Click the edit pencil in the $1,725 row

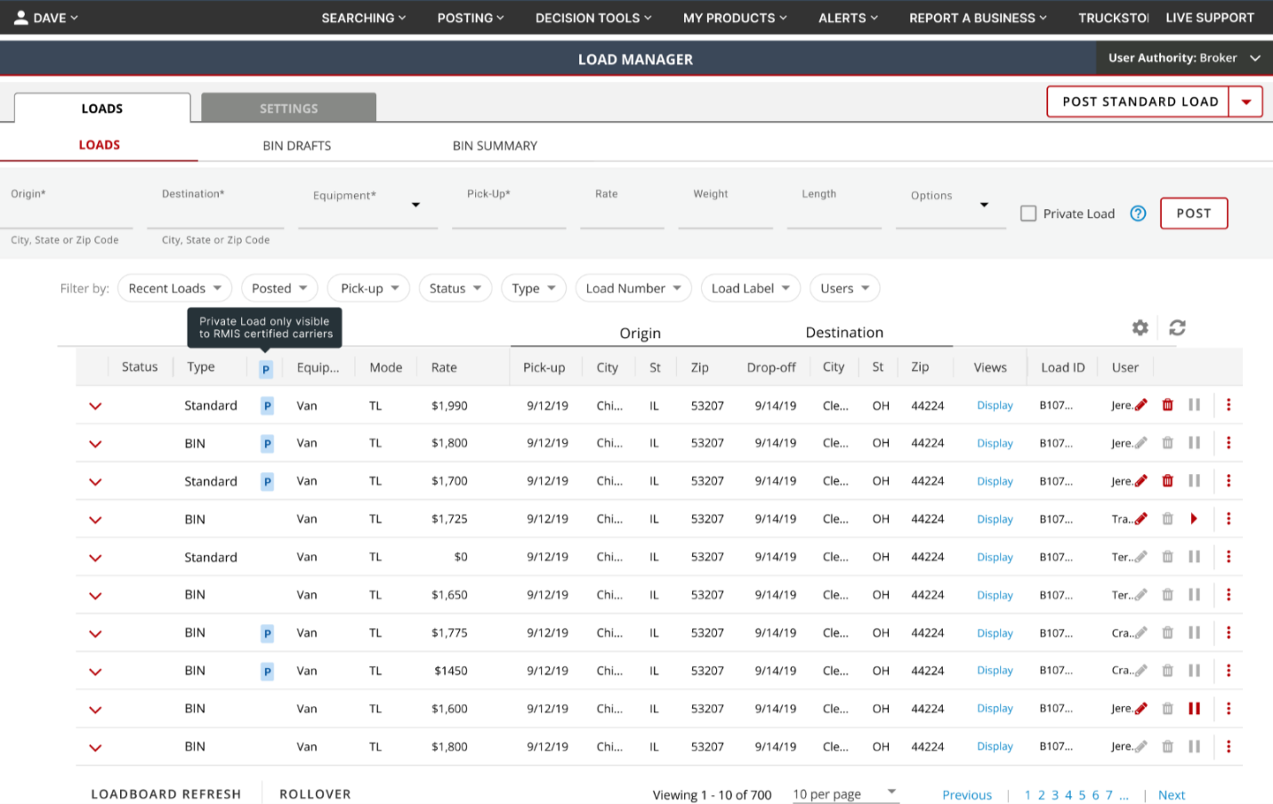pyautogui.click(x=1141, y=519)
